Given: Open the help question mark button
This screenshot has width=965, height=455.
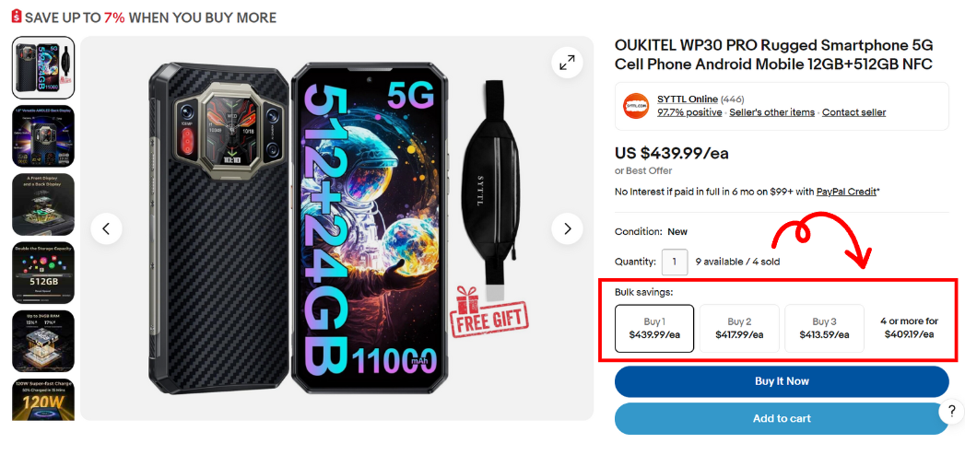Looking at the screenshot, I should (950, 414).
